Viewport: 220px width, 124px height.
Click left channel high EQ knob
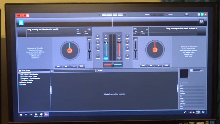[x=98, y=36]
